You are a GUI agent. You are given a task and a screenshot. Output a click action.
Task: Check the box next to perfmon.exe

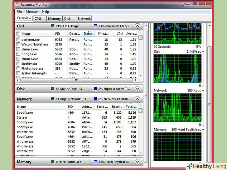(18, 40)
